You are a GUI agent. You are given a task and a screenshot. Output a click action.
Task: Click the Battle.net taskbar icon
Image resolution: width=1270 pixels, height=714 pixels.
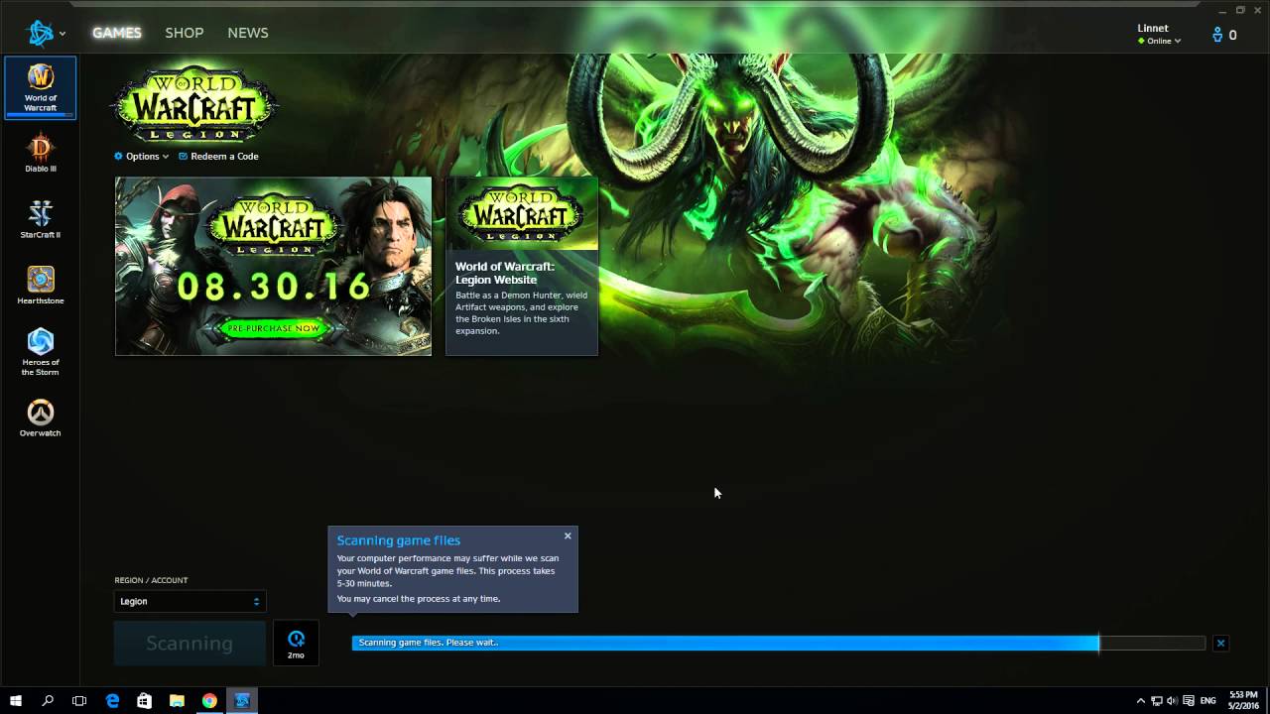pyautogui.click(x=242, y=700)
